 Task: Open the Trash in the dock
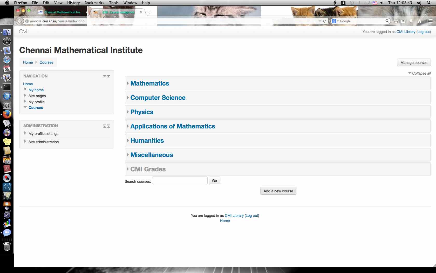(x=7, y=246)
